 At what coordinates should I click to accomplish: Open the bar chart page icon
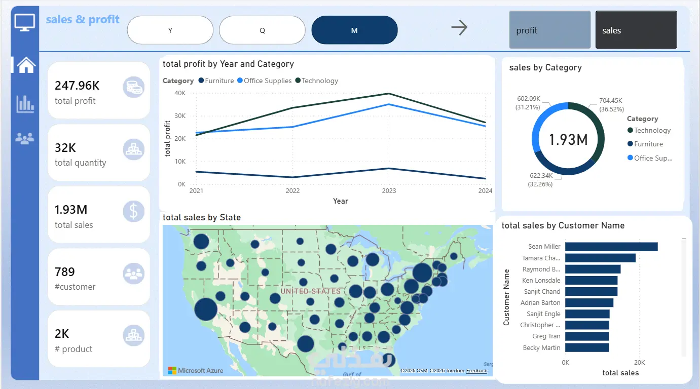(25, 104)
